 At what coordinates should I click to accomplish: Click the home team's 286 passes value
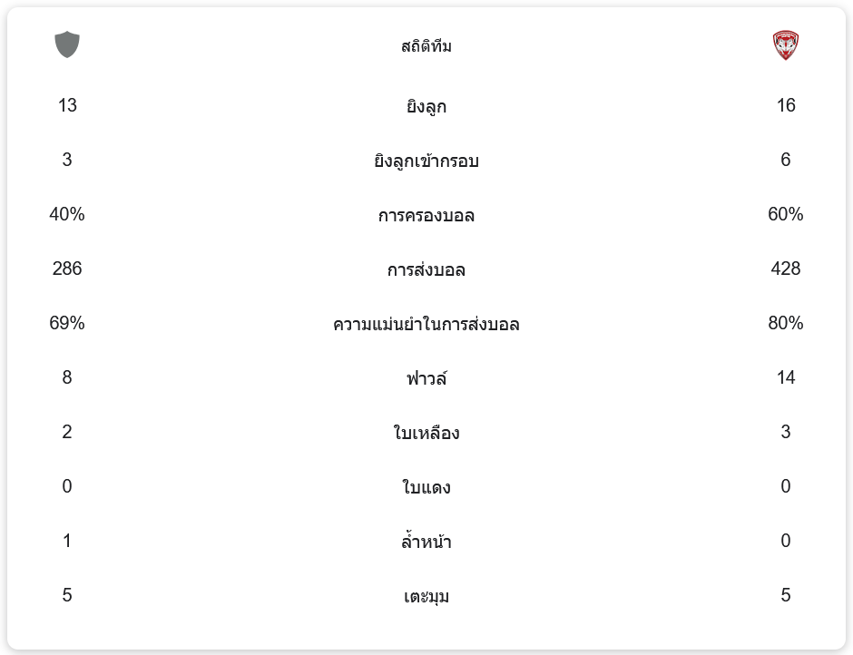[x=67, y=269]
